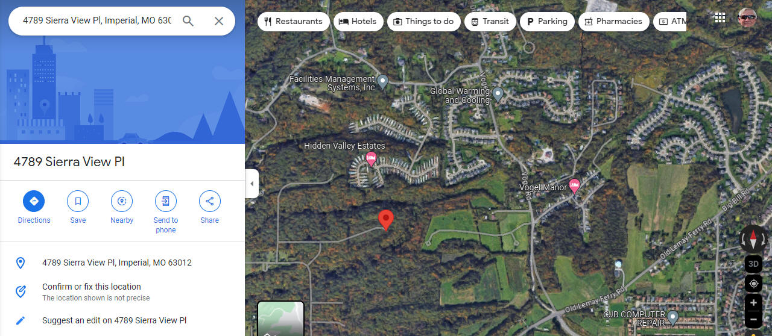Filter the map by Restaurants
Image resolution: width=772 pixels, height=336 pixels.
(x=294, y=21)
